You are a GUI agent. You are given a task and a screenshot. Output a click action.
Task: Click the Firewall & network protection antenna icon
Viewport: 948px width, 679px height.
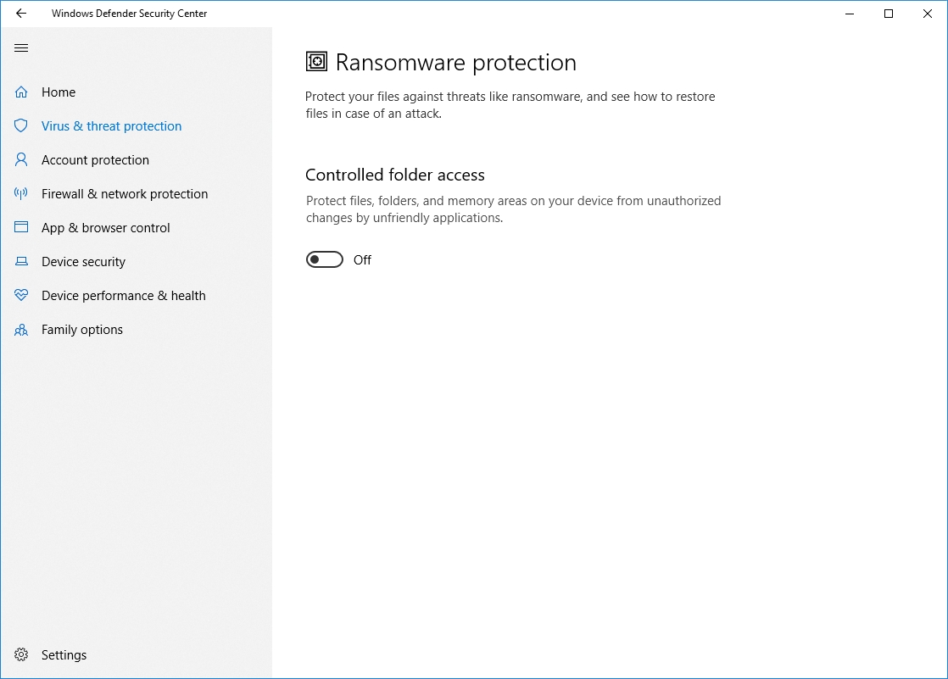(x=21, y=194)
